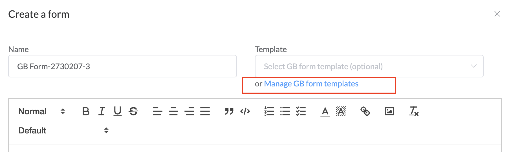Align text to the left
The image size is (511, 152).
click(x=157, y=111)
